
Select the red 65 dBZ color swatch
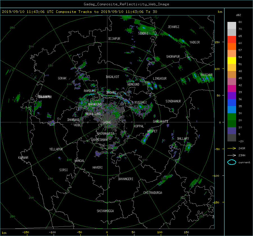(232, 39)
